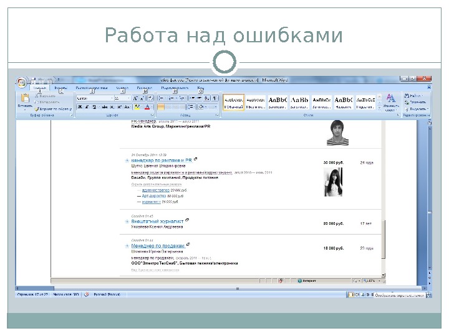Screen dimensions: 449x336
Task: Click the Shading paint bucket icon
Action: click(201, 107)
